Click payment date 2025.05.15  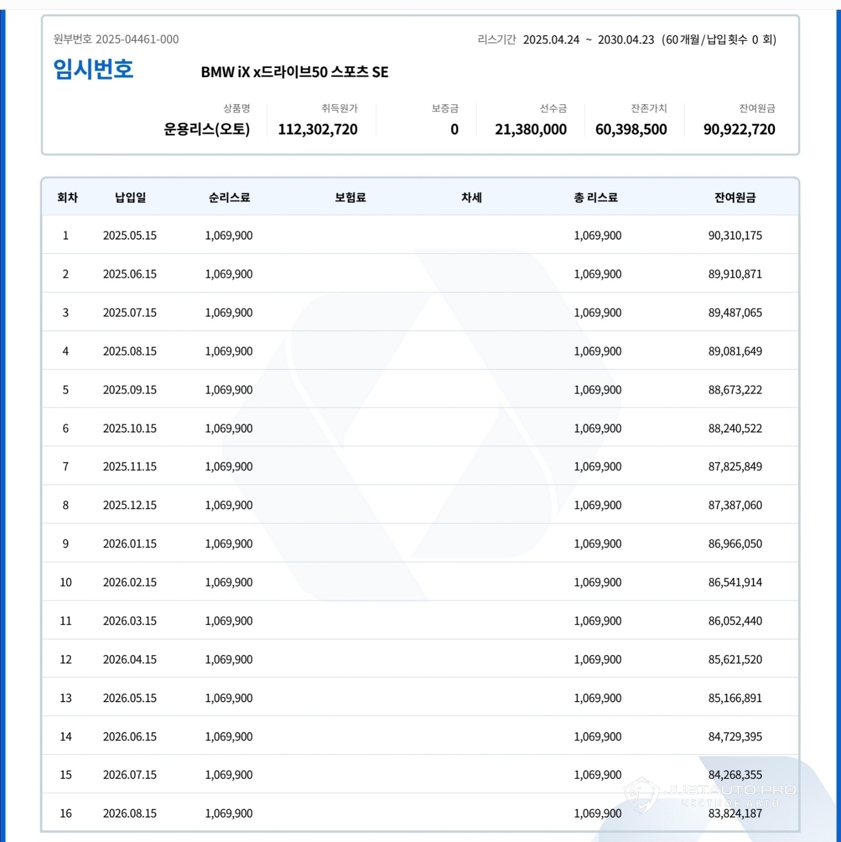point(130,235)
